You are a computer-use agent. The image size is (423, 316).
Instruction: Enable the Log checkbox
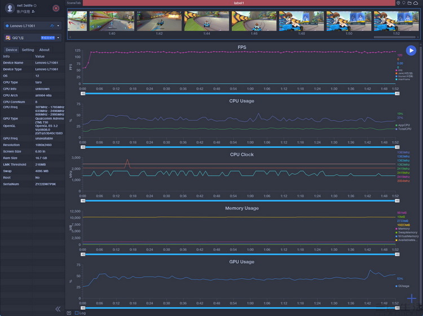pyautogui.click(x=77, y=313)
